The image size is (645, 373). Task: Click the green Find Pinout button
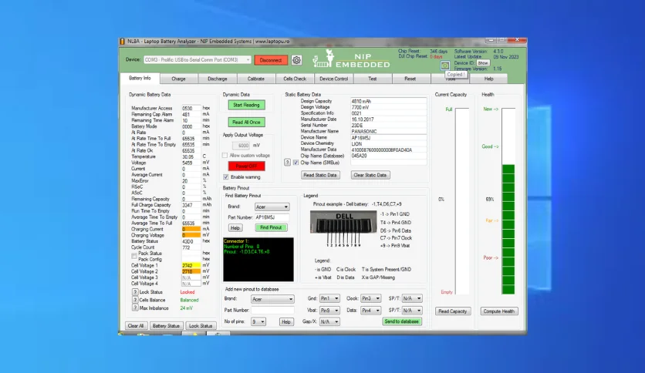[x=271, y=227]
